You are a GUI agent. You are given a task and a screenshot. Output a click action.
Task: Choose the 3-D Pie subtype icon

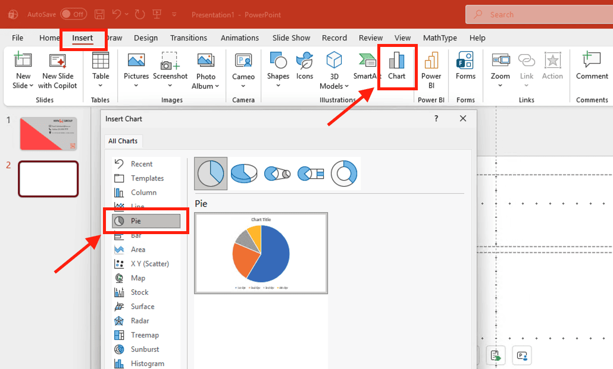coord(244,174)
